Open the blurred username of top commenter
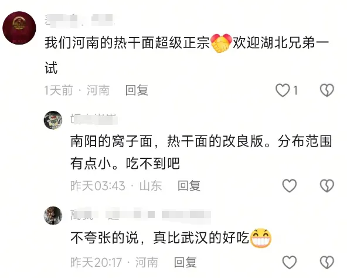Image resolution: width=347 pixels, height=278 pixels. point(79,21)
